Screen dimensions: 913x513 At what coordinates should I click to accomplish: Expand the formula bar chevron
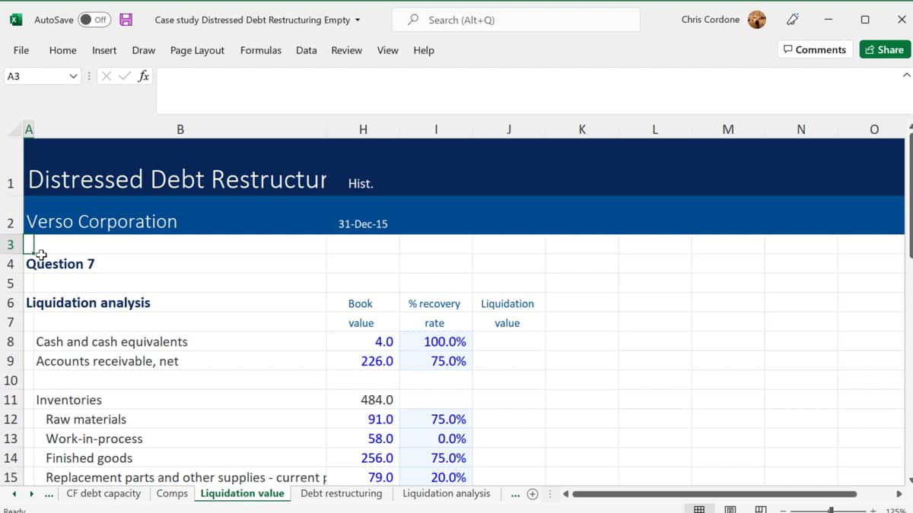point(905,75)
